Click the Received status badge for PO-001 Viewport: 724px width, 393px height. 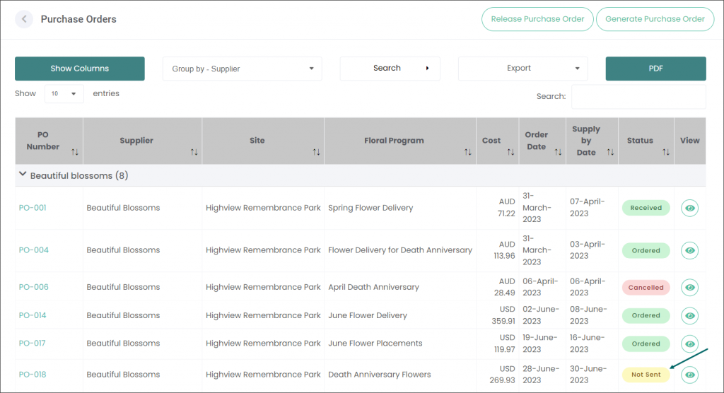coord(646,208)
